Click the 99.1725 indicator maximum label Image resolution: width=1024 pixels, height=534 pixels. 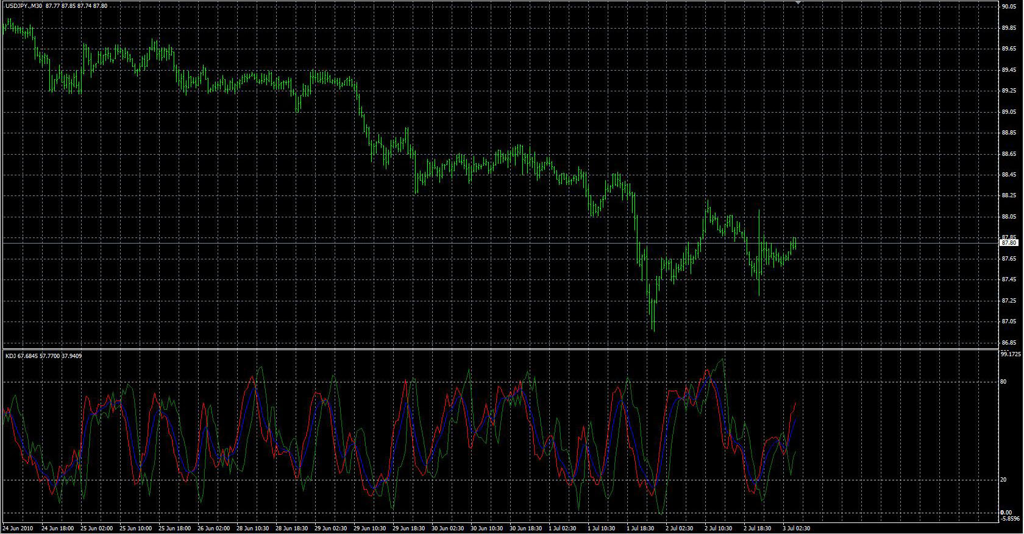pos(1011,354)
